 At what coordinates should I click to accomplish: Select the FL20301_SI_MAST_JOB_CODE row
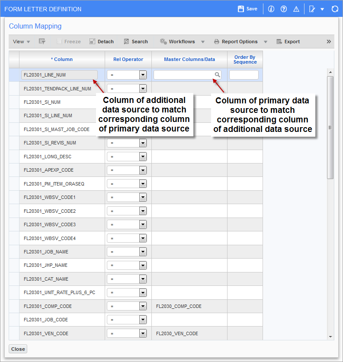pyautogui.click(x=57, y=129)
